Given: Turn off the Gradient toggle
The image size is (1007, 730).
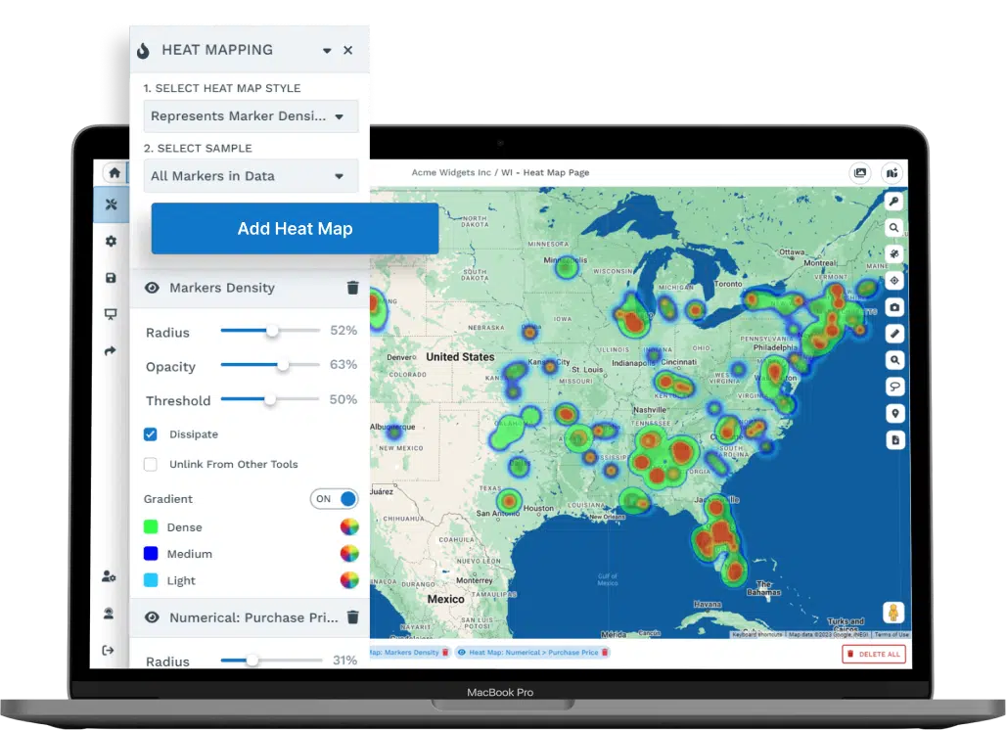Looking at the screenshot, I should coord(335,499).
